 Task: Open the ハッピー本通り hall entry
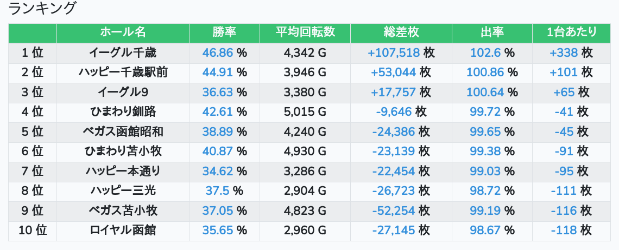coord(123,171)
